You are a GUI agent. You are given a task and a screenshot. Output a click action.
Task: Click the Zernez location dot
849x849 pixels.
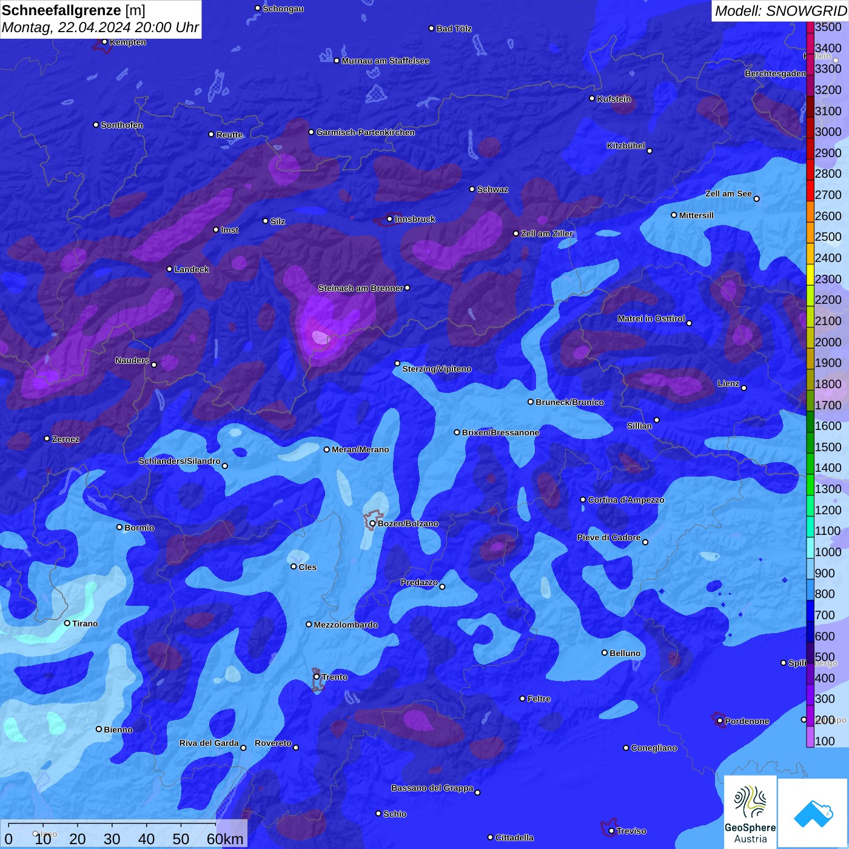pos(47,438)
